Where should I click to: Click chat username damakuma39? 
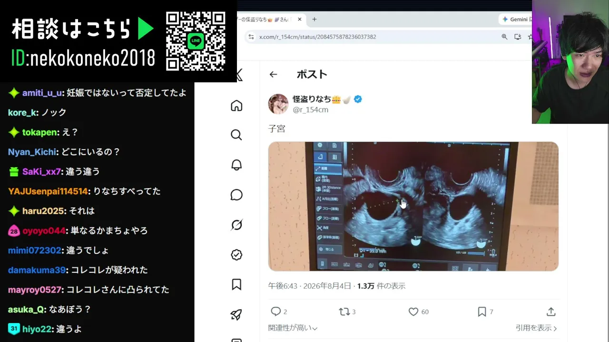pos(37,270)
